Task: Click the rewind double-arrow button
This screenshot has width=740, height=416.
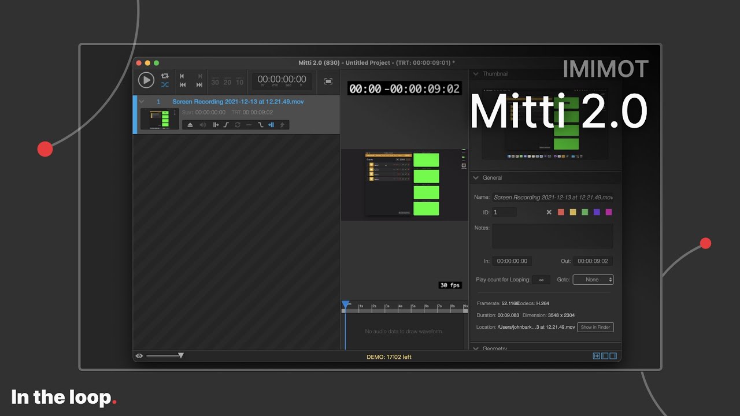Action: click(x=183, y=85)
